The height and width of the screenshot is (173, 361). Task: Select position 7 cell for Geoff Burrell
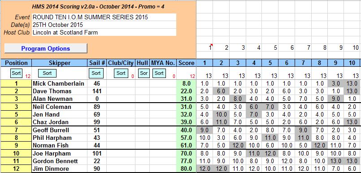tap(16, 130)
